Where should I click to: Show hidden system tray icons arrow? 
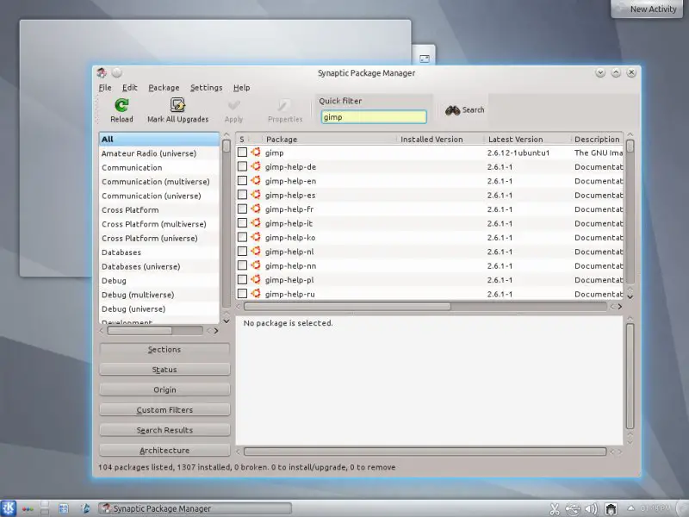coord(630,508)
